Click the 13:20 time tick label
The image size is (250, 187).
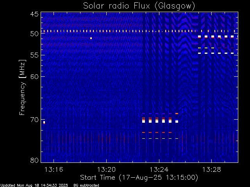pyautogui.click(x=106, y=169)
